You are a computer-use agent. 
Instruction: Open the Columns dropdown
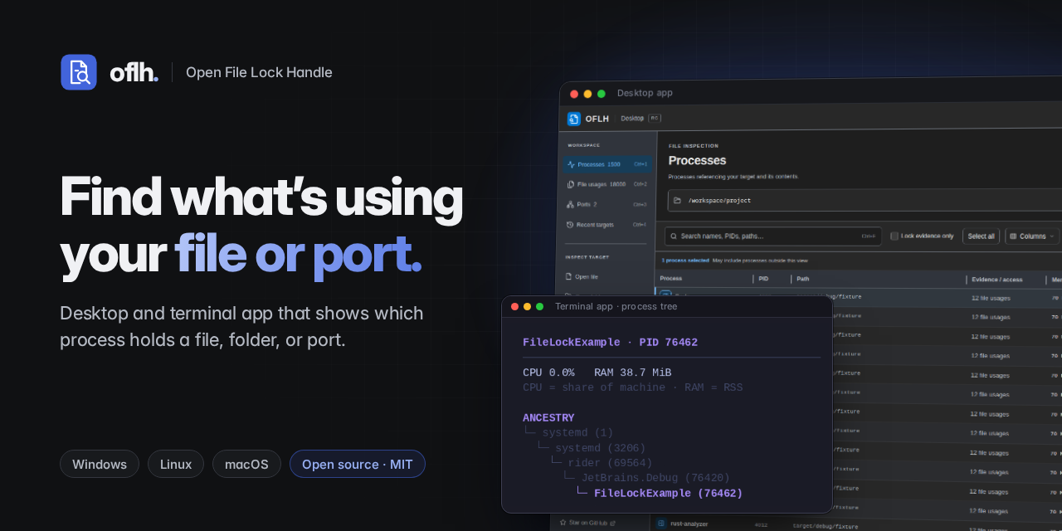pyautogui.click(x=1032, y=236)
